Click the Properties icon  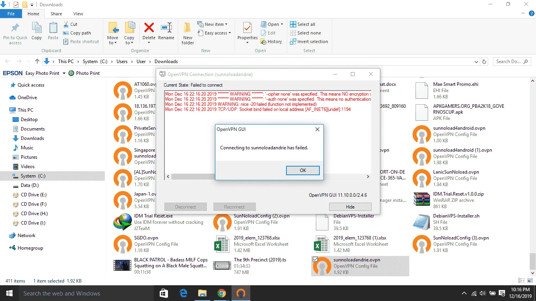tap(247, 28)
